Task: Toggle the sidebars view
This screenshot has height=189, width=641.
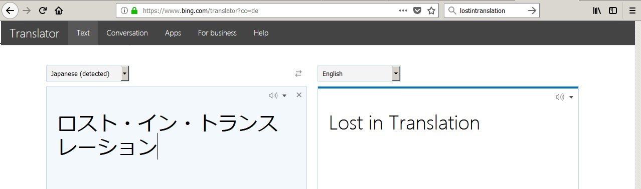Action: (x=613, y=10)
